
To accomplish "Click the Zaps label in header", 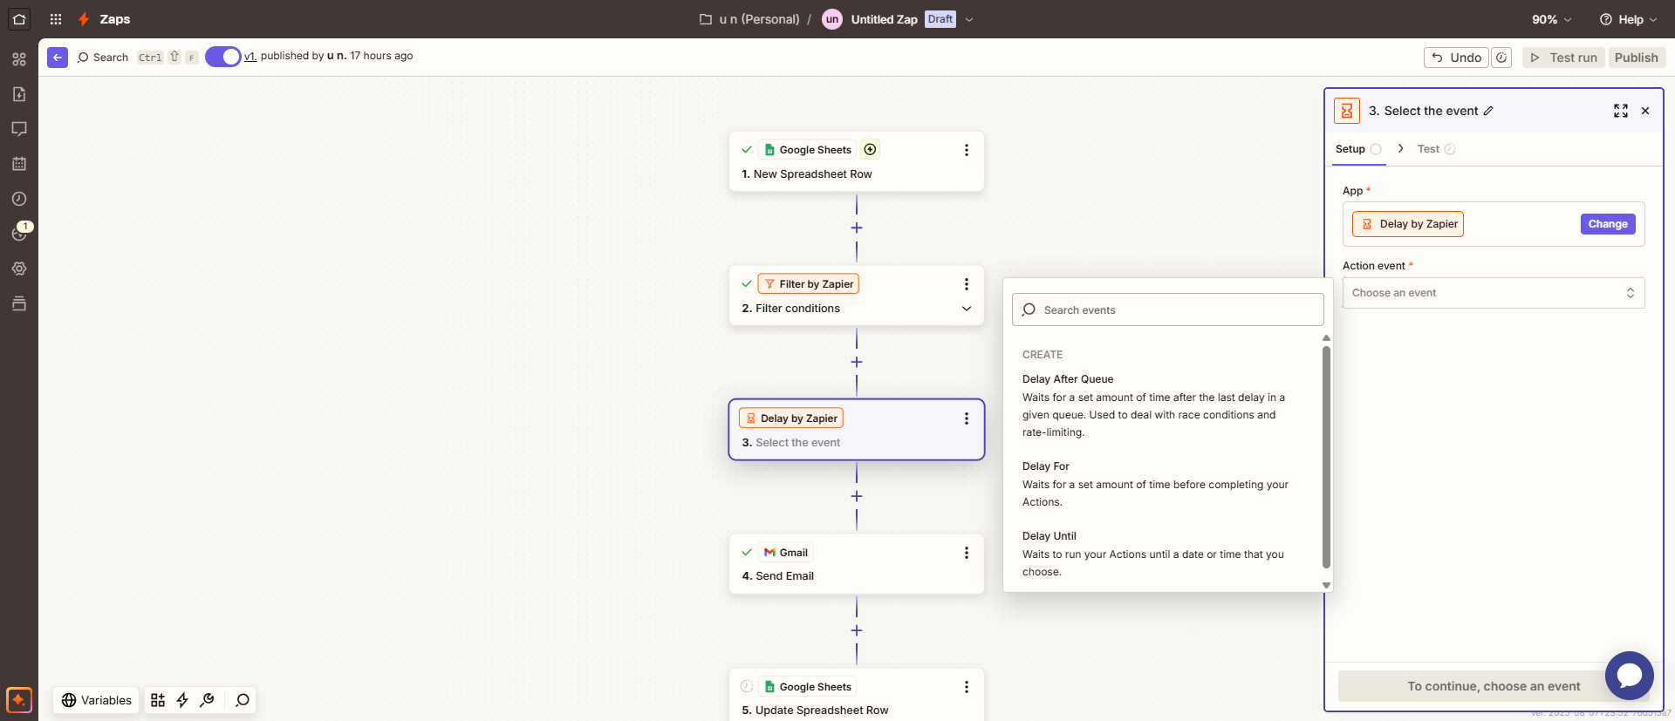I will coord(114,19).
